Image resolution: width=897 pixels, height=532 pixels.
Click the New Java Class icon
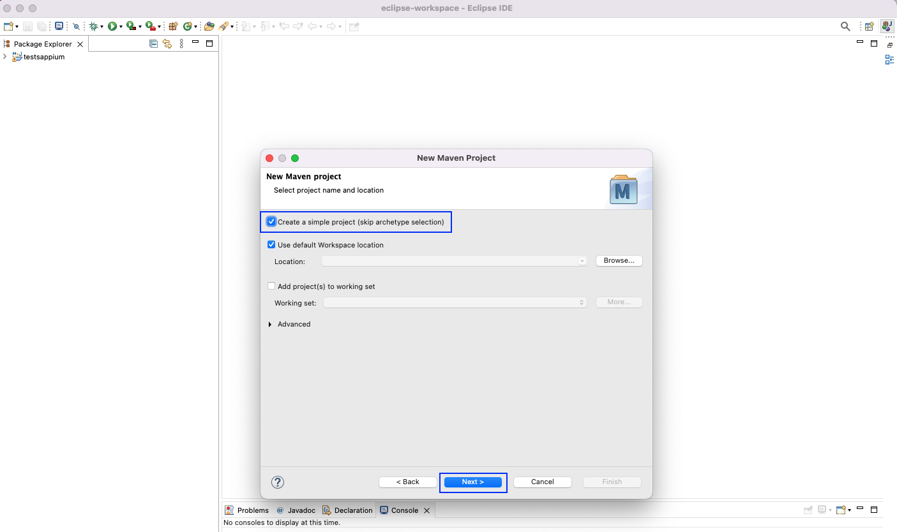[x=188, y=26]
